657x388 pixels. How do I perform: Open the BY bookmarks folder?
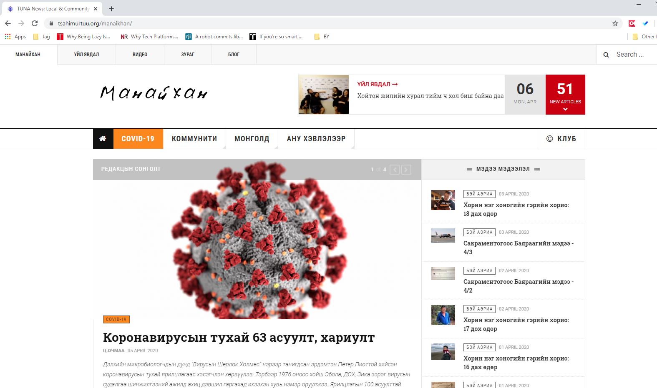click(322, 37)
